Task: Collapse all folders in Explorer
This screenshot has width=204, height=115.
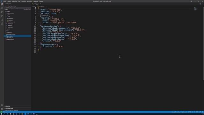Action: (30, 10)
